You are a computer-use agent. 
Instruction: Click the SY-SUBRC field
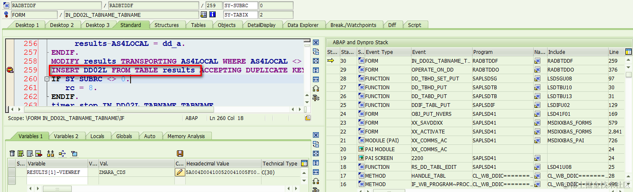pyautogui.click(x=240, y=5)
